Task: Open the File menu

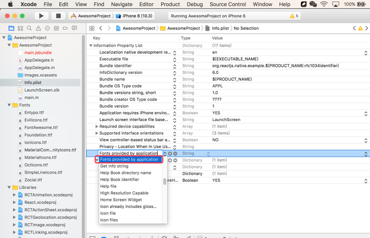Action: (x=48, y=4)
